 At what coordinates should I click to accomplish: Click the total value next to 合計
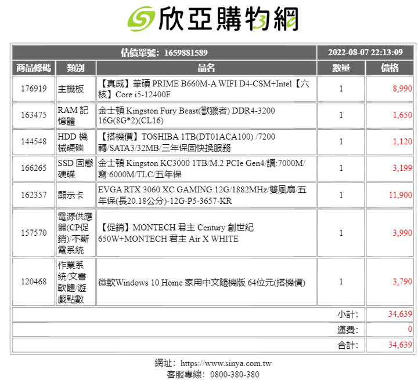400,345
